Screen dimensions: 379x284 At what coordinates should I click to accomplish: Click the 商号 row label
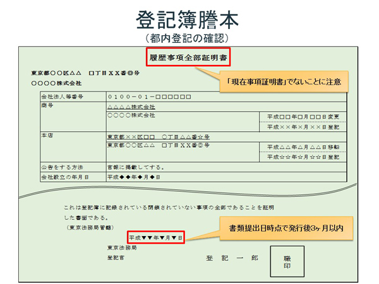(x=47, y=105)
